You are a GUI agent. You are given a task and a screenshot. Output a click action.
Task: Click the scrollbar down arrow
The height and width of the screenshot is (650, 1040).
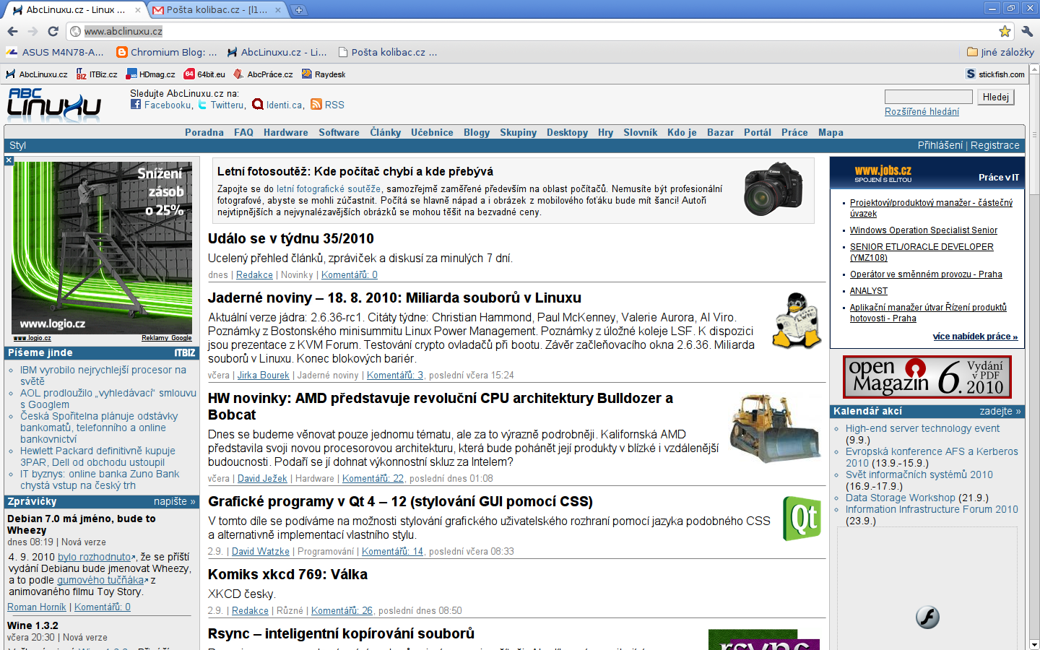tap(1033, 644)
